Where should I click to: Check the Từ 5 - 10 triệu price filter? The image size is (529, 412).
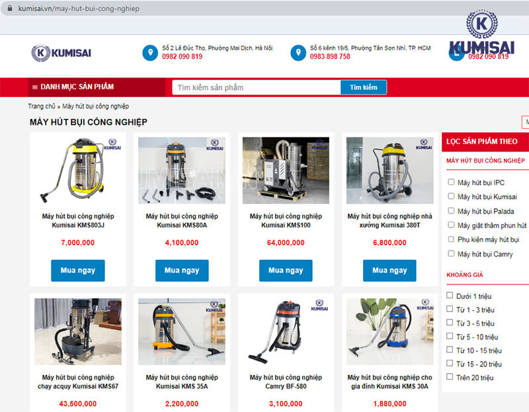[x=450, y=336]
